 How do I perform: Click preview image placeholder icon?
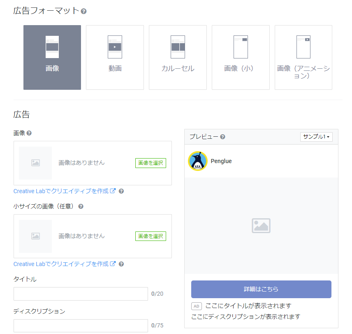coord(261,226)
